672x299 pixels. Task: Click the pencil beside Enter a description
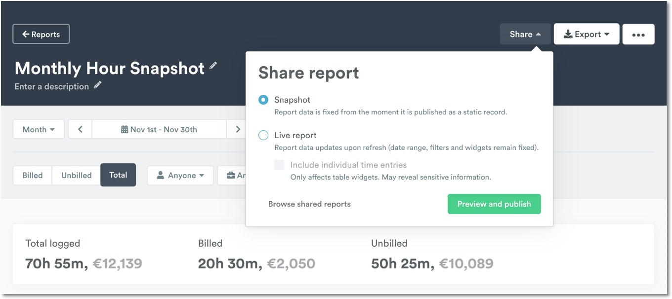[x=98, y=85]
